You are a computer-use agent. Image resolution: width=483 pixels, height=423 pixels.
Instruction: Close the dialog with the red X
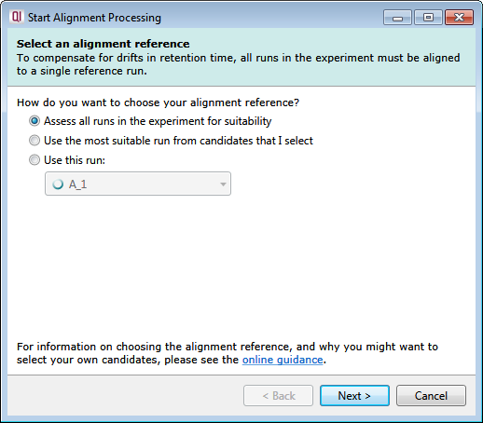coord(459,18)
